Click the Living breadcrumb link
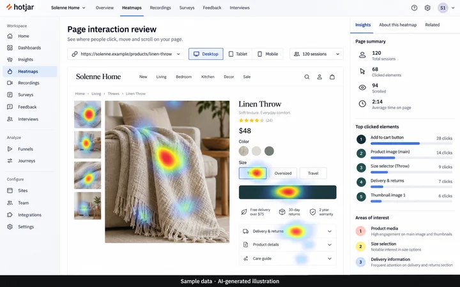This screenshot has height=287, width=460. 96,94
